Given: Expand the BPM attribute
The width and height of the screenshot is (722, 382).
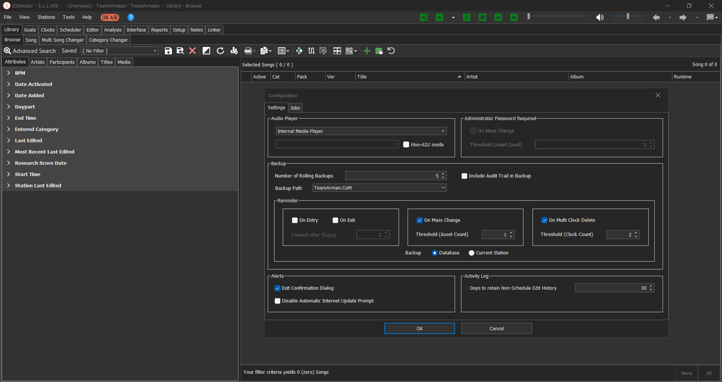Looking at the screenshot, I should [x=8, y=73].
